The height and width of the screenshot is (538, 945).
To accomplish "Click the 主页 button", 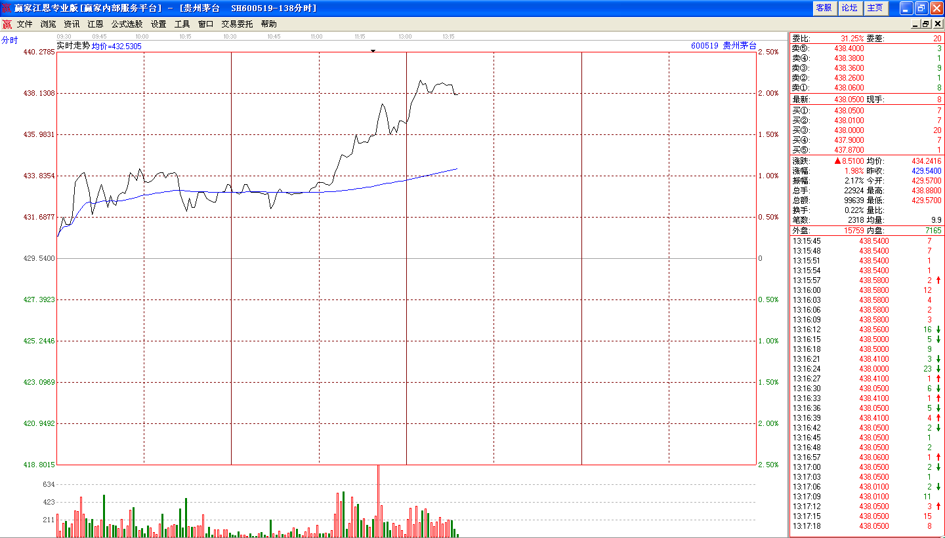I will (x=875, y=8).
